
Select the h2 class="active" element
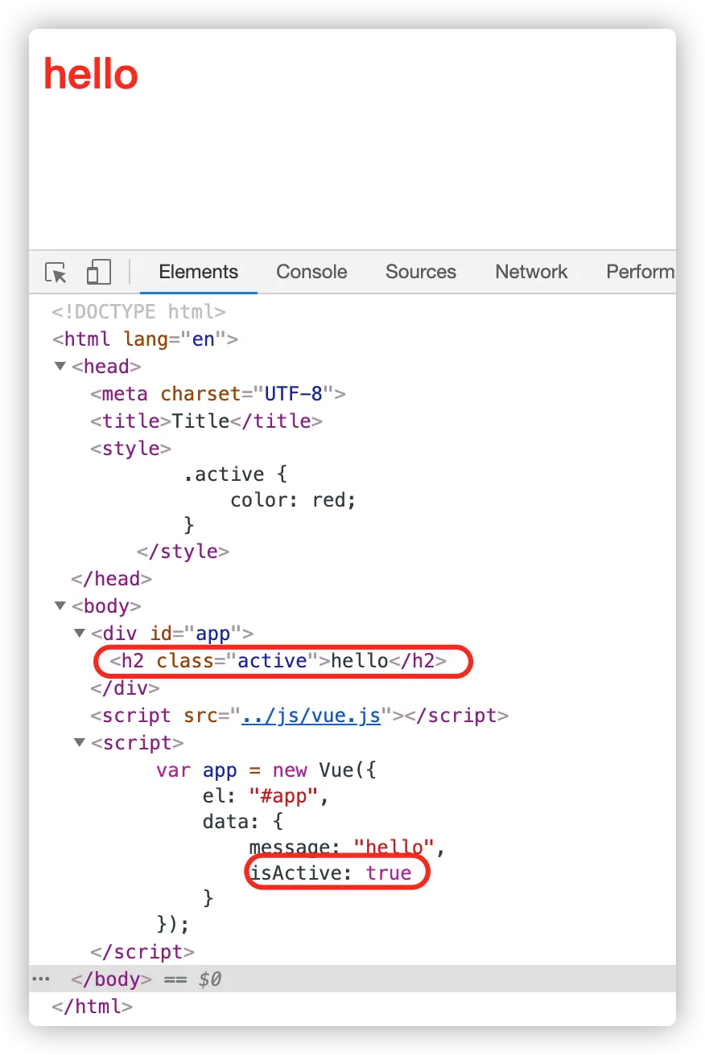click(278, 662)
